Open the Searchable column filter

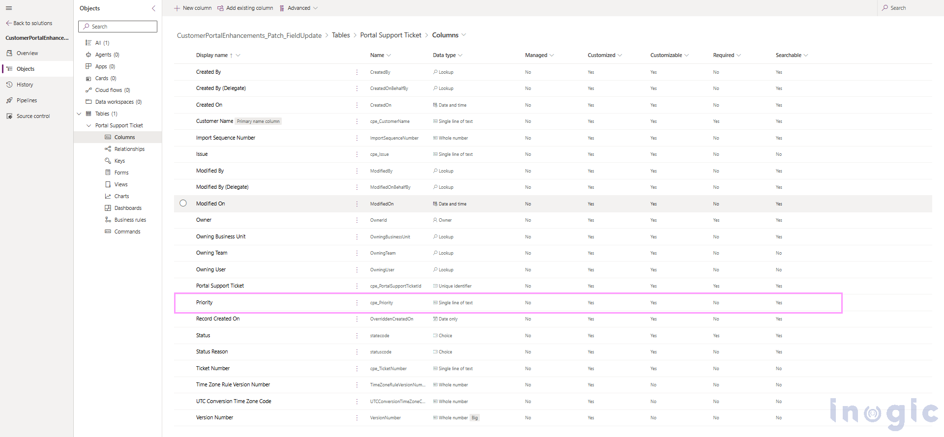tap(805, 55)
